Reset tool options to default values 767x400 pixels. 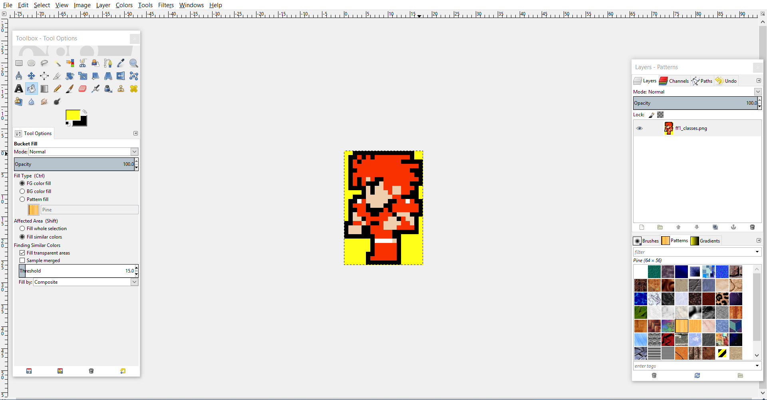point(123,371)
